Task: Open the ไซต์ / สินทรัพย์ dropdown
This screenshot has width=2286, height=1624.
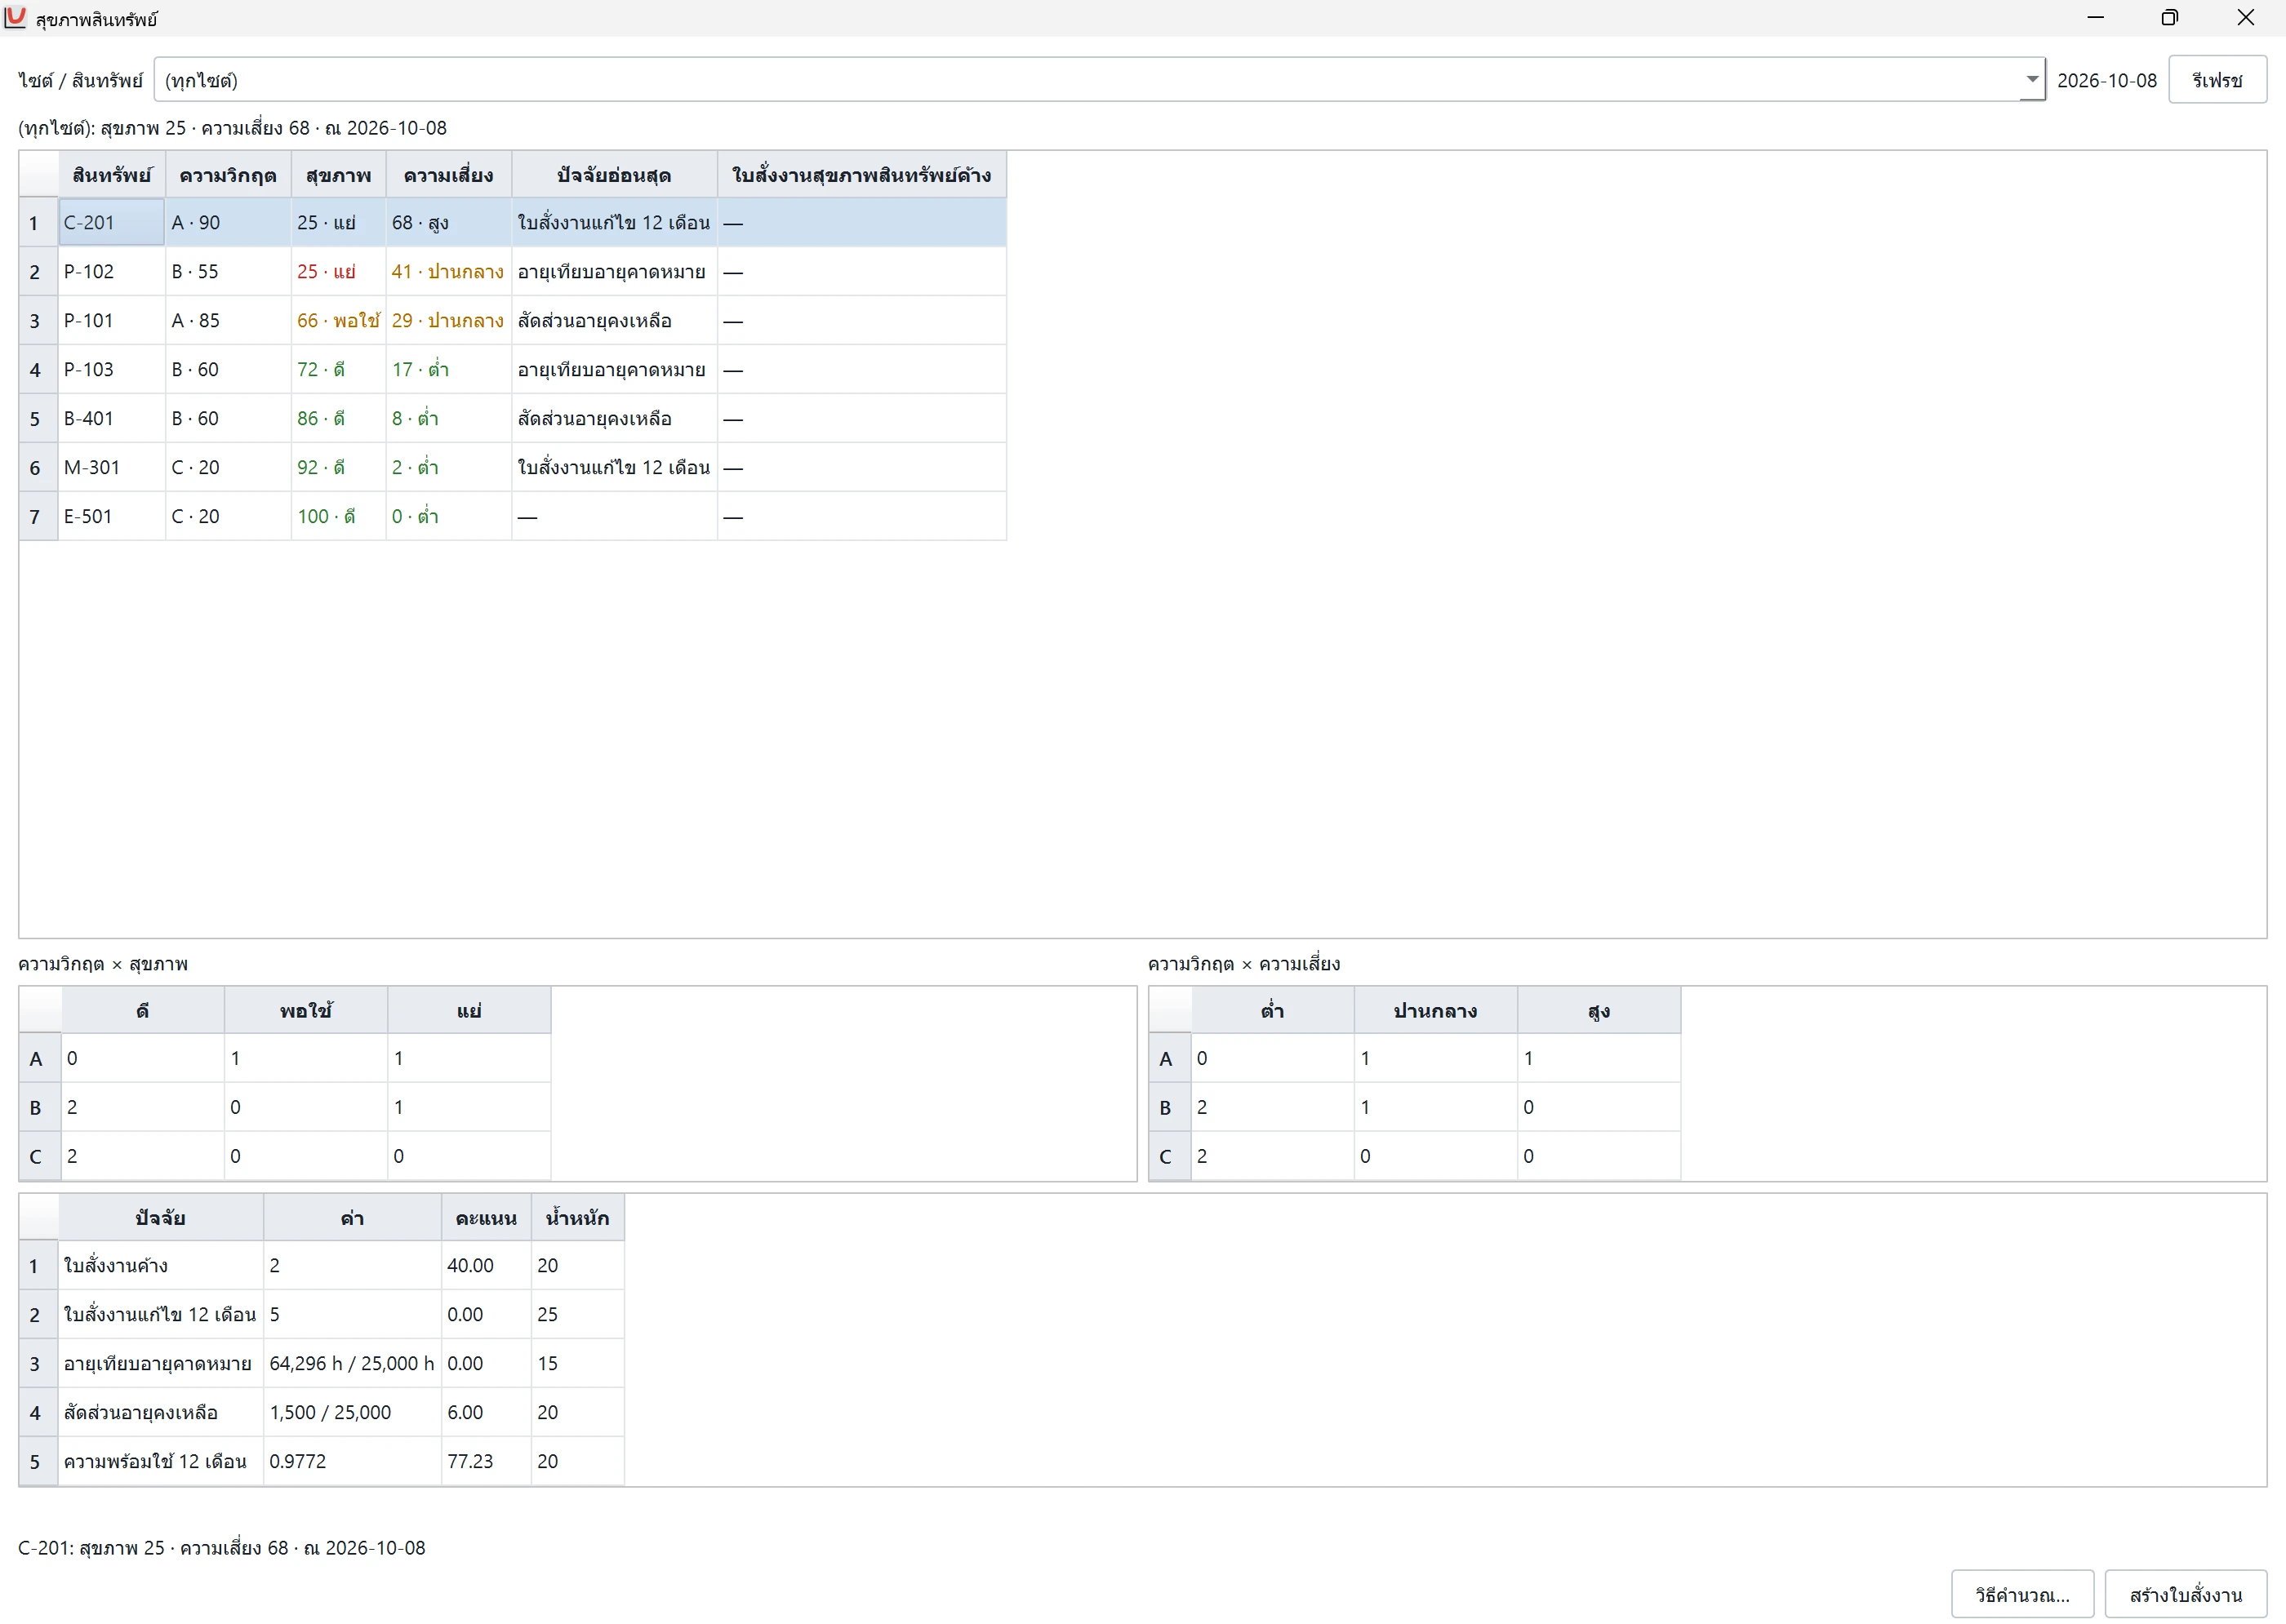Action: pos(1098,80)
